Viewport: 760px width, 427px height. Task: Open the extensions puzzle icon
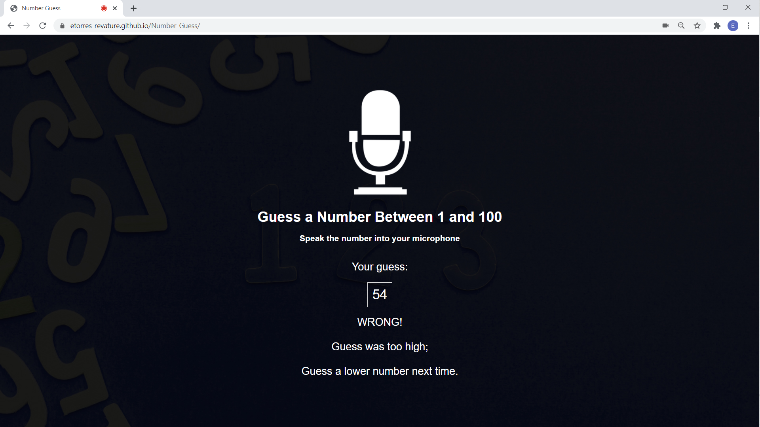click(x=717, y=26)
